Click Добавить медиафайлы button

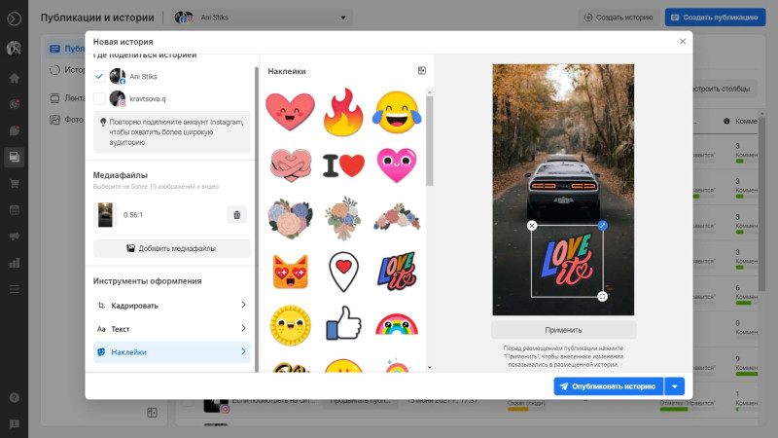point(172,248)
